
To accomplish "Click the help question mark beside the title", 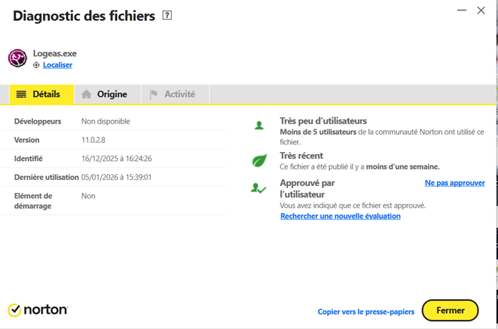I will point(167,15).
